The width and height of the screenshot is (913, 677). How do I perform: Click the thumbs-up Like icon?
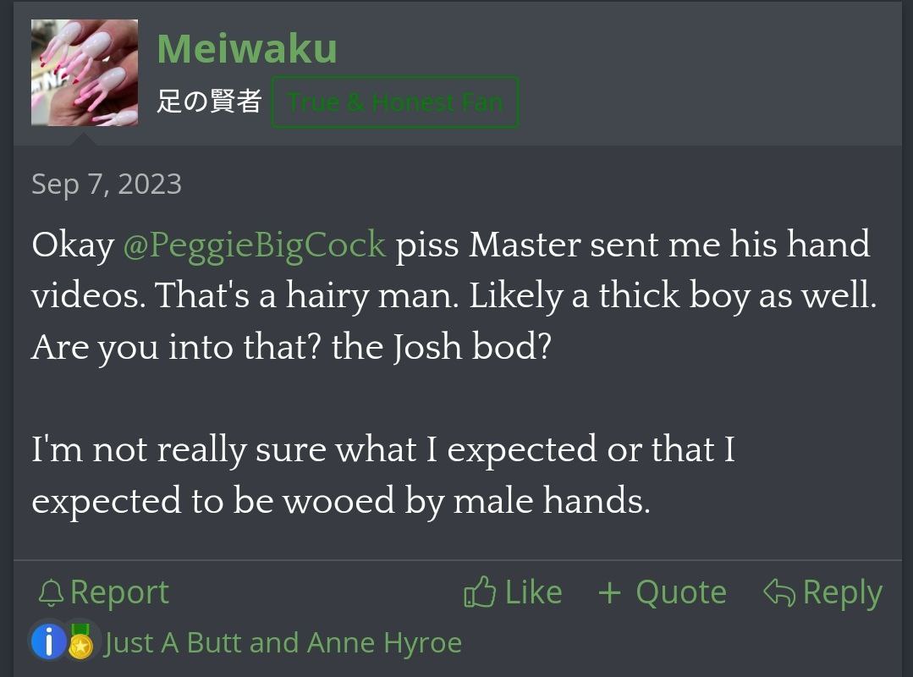480,592
